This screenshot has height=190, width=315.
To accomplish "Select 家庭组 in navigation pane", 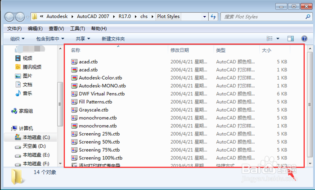I will click(22, 111).
